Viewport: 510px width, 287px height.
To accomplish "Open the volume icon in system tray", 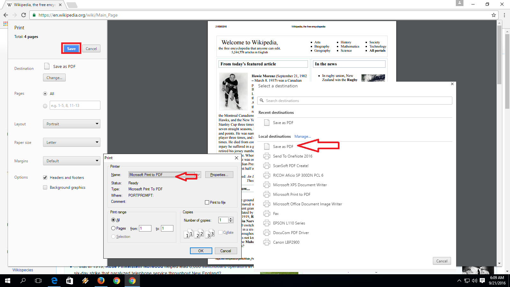I will 474,281.
